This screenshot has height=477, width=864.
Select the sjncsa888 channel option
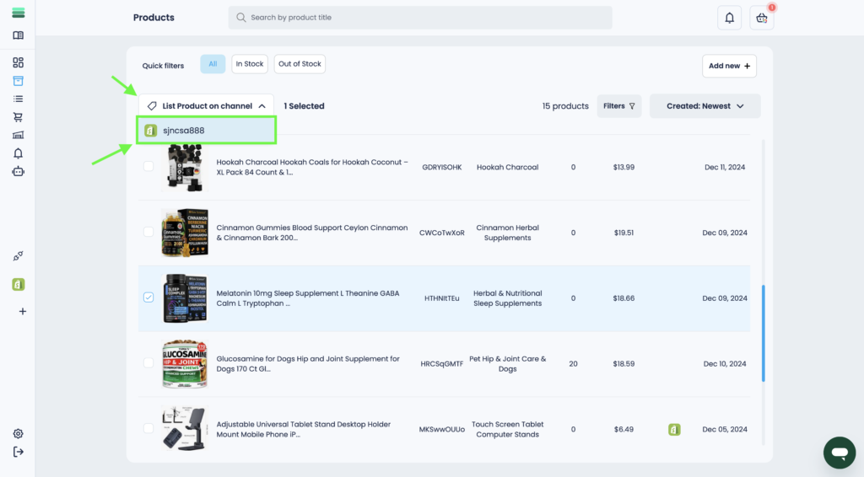(207, 131)
